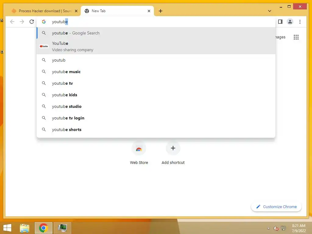Select the 'youtube tv login' suggestion
This screenshot has width=312, height=234.
[x=156, y=118]
